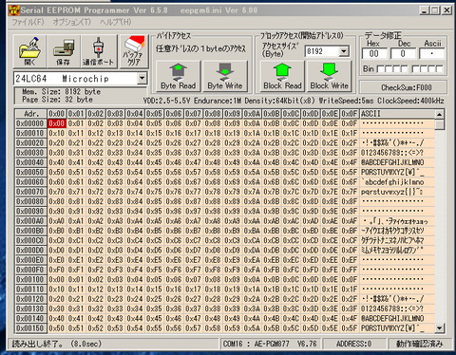Open the オプション(T) menu
The height and width of the screenshot is (355, 456).
click(71, 22)
